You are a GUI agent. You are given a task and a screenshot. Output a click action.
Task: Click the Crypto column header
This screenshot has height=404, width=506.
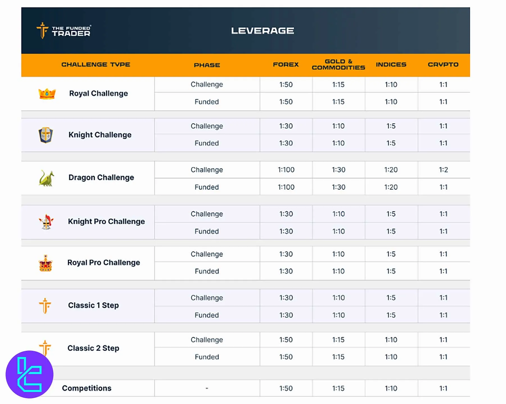tap(443, 65)
